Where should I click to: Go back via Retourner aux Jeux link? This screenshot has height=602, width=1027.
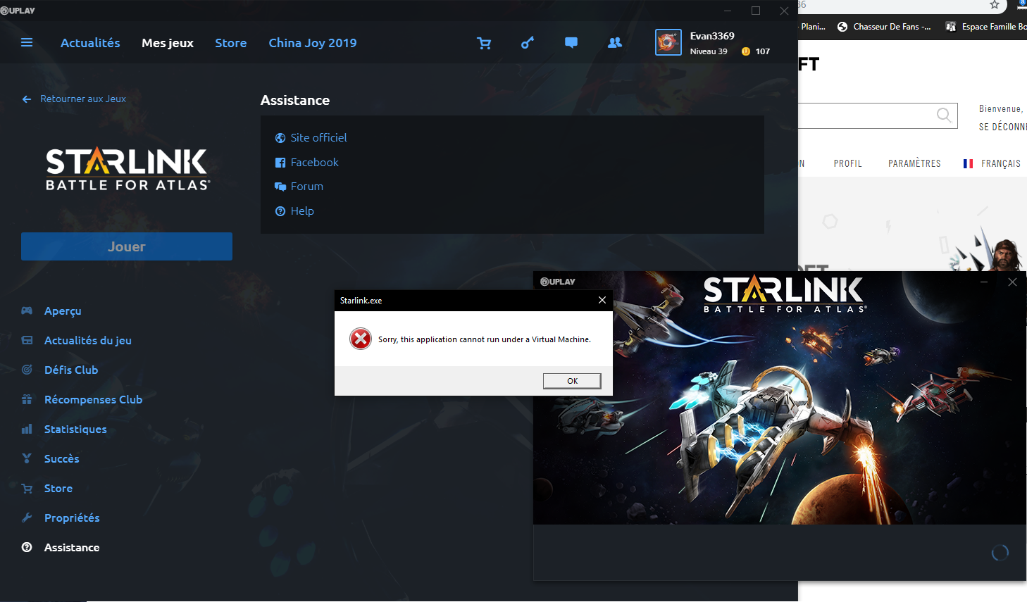click(x=83, y=99)
